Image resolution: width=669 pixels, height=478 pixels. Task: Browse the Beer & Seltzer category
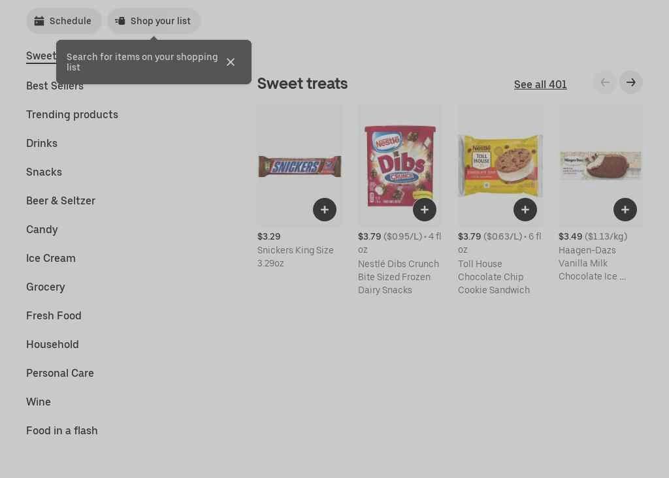point(61,200)
